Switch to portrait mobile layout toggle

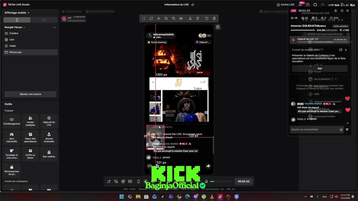[x=17, y=20]
